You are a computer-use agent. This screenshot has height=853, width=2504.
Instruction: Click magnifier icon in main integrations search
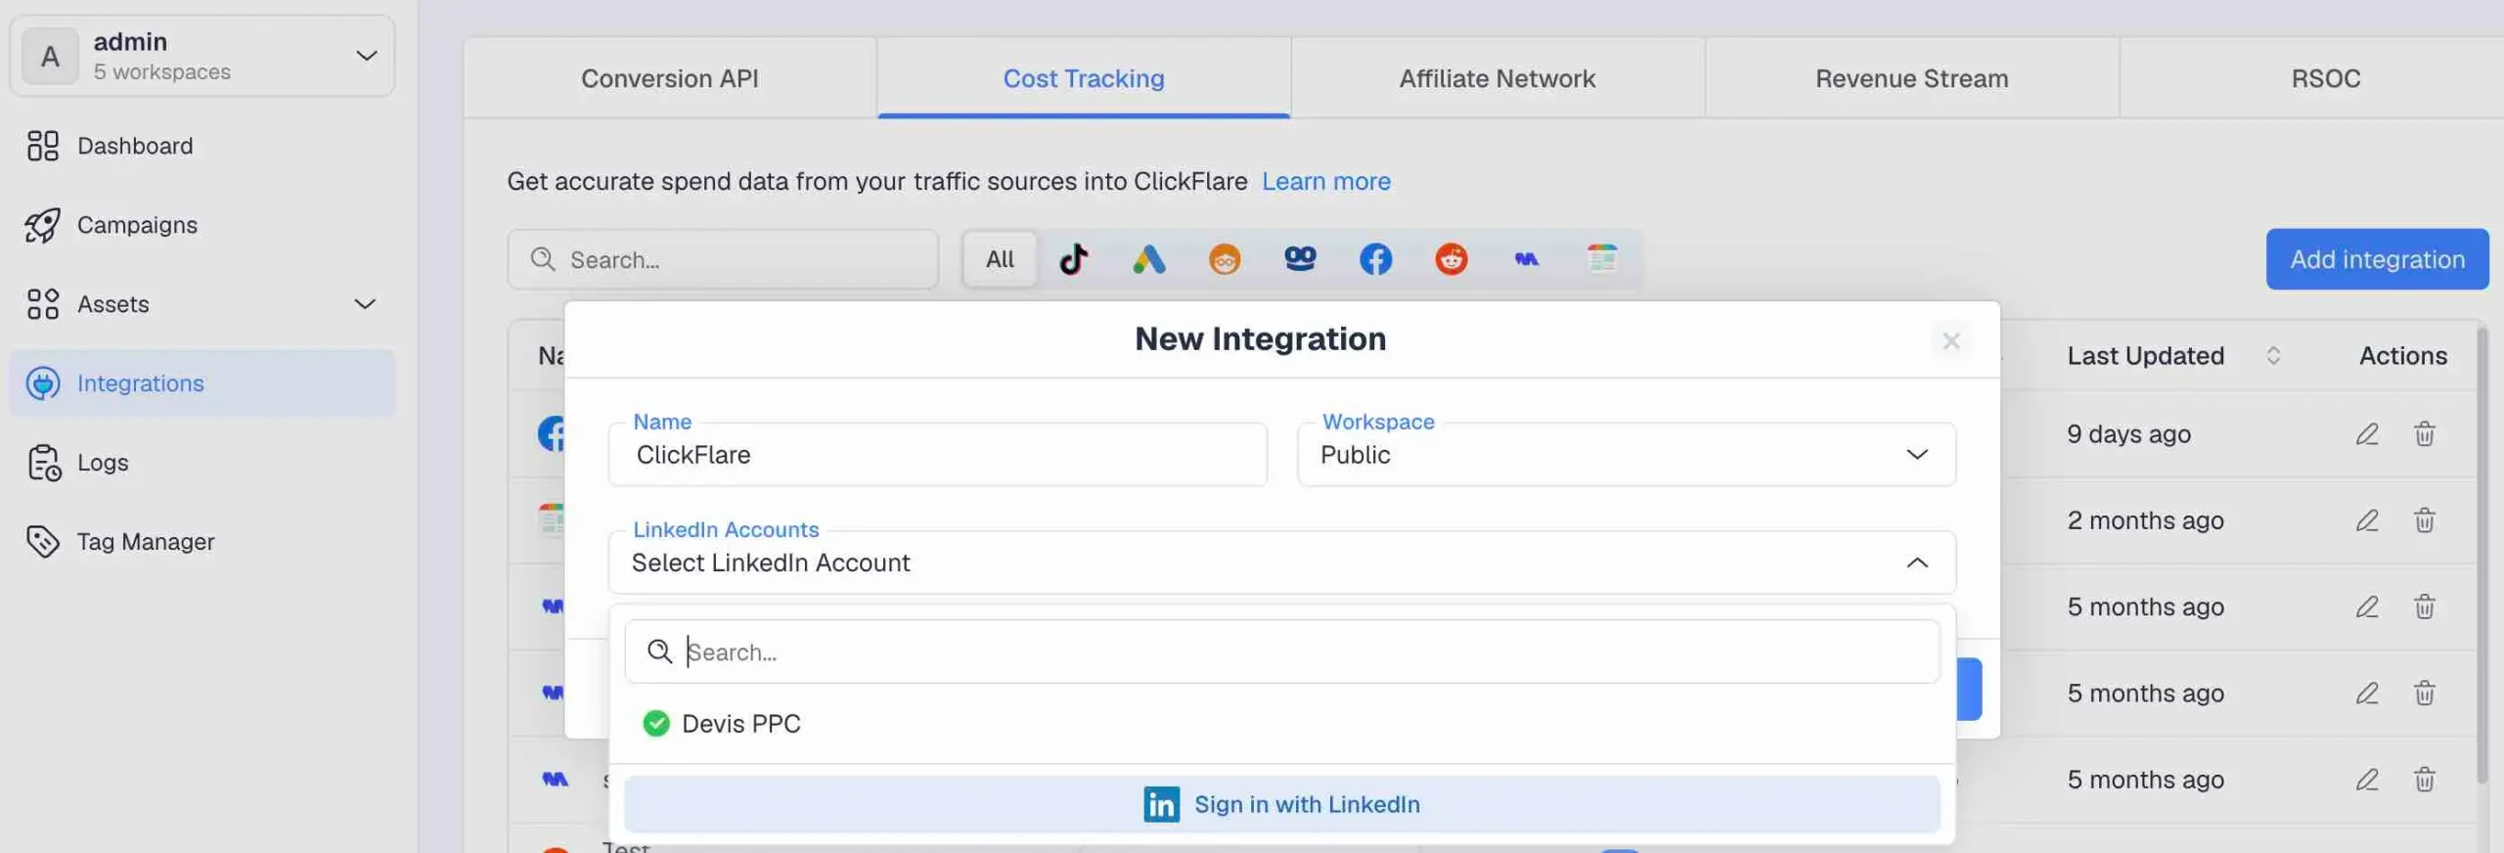[543, 259]
